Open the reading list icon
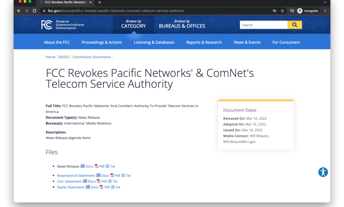344x207 pixels. click(x=292, y=11)
